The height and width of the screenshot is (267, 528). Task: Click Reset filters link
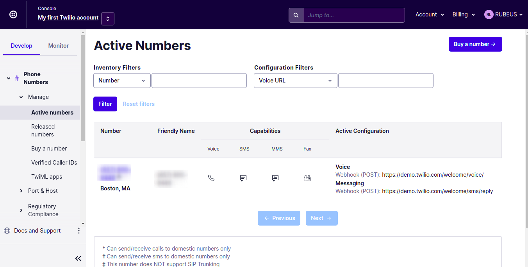click(x=139, y=104)
